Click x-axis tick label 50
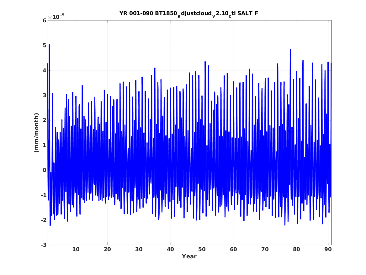Screen dimensions: 366x275 click(202, 249)
